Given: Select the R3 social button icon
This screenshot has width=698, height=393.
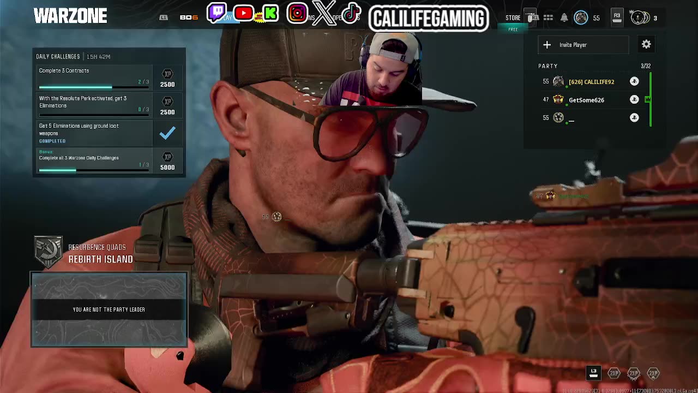Looking at the screenshot, I should (x=617, y=17).
